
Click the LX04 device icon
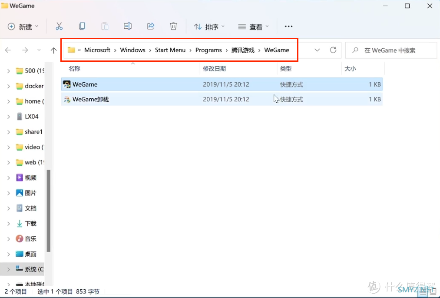click(x=20, y=117)
